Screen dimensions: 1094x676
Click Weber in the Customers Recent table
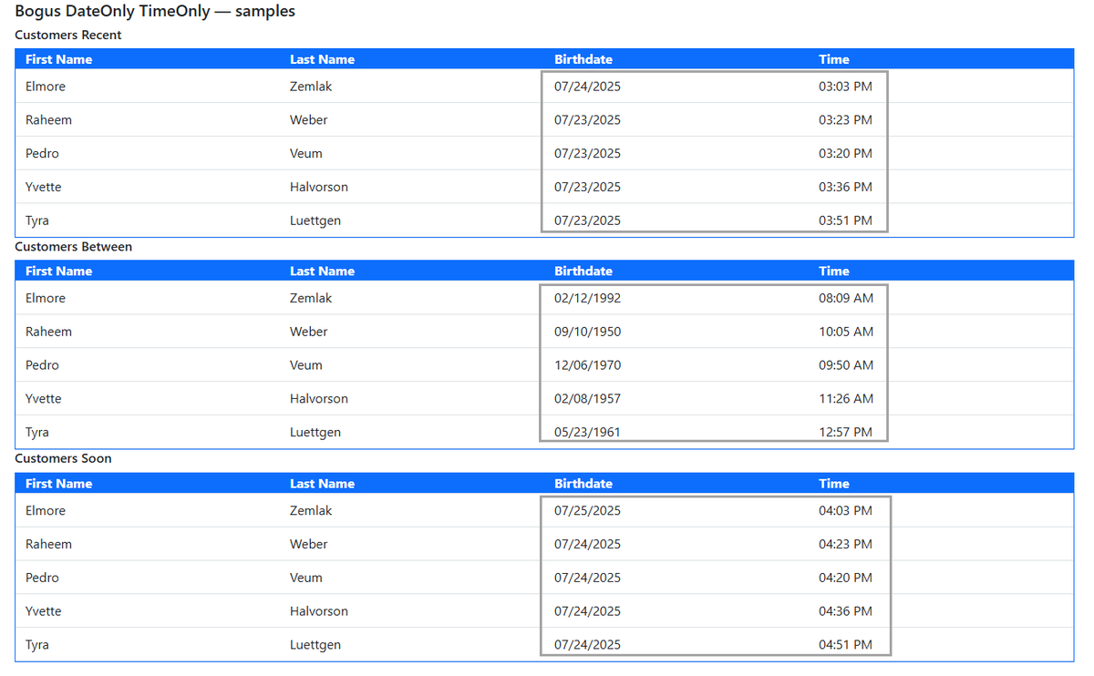pyautogui.click(x=309, y=119)
